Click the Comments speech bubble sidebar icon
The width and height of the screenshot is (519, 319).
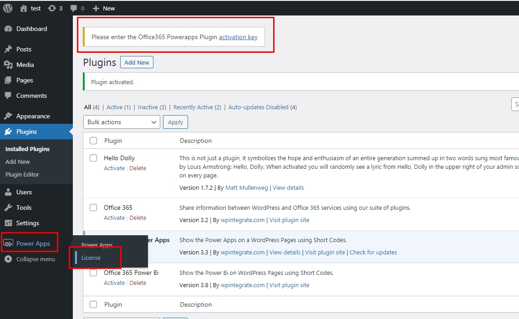click(8, 96)
